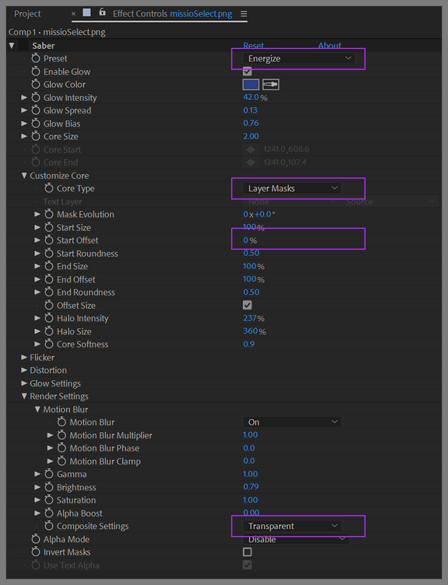Click stopwatch next to Start Size
This screenshot has height=585, width=448.
(x=49, y=227)
